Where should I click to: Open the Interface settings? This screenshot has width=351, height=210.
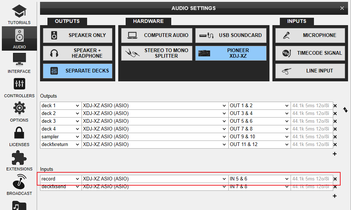19,63
